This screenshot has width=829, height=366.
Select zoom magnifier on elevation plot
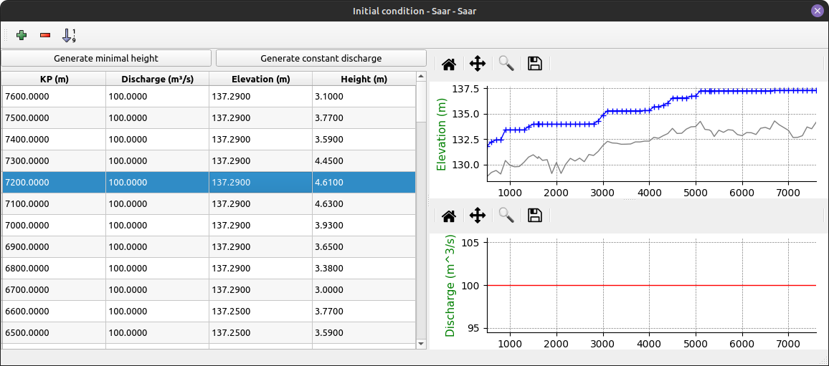tap(506, 64)
